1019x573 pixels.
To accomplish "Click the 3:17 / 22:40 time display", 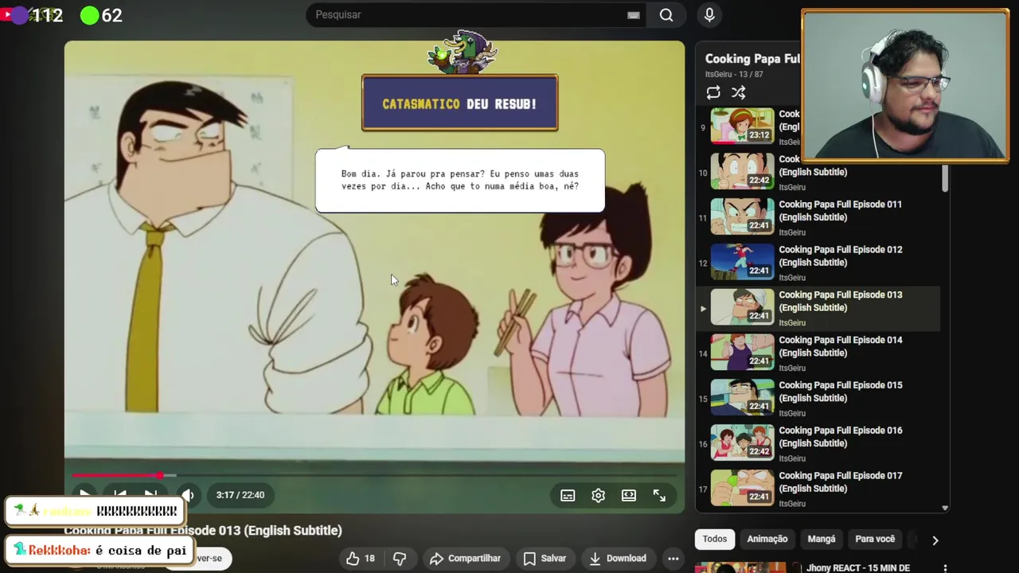I will pyautogui.click(x=240, y=495).
